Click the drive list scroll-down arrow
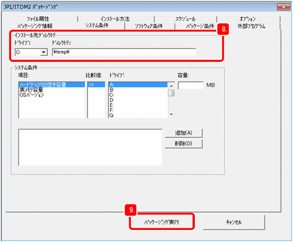294x243 pixels. coord(171,114)
